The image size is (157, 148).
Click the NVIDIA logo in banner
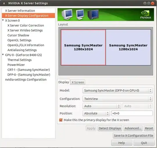point(146,15)
